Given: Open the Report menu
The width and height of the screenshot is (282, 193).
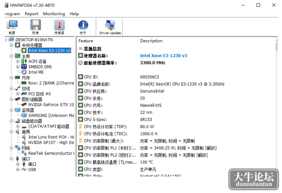Looking at the screenshot, I should (x=32, y=14).
